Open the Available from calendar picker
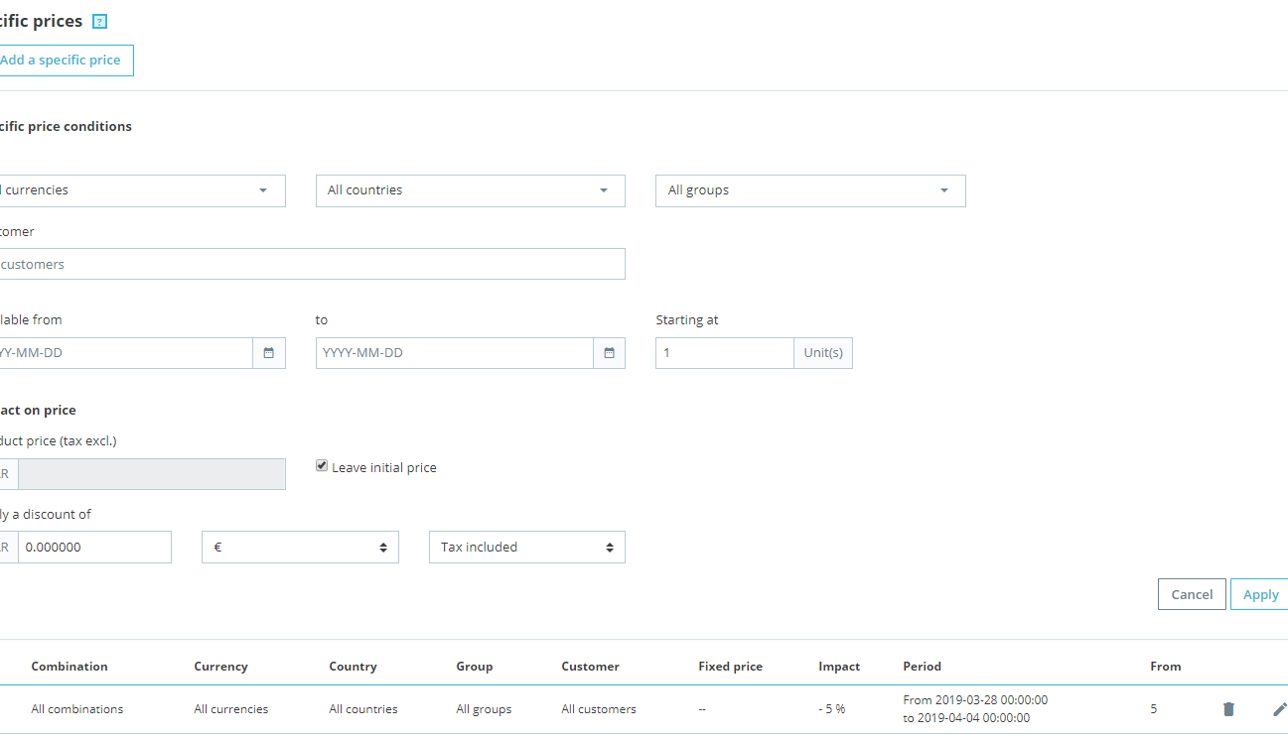Viewport: 1288px width, 739px height. pos(269,353)
